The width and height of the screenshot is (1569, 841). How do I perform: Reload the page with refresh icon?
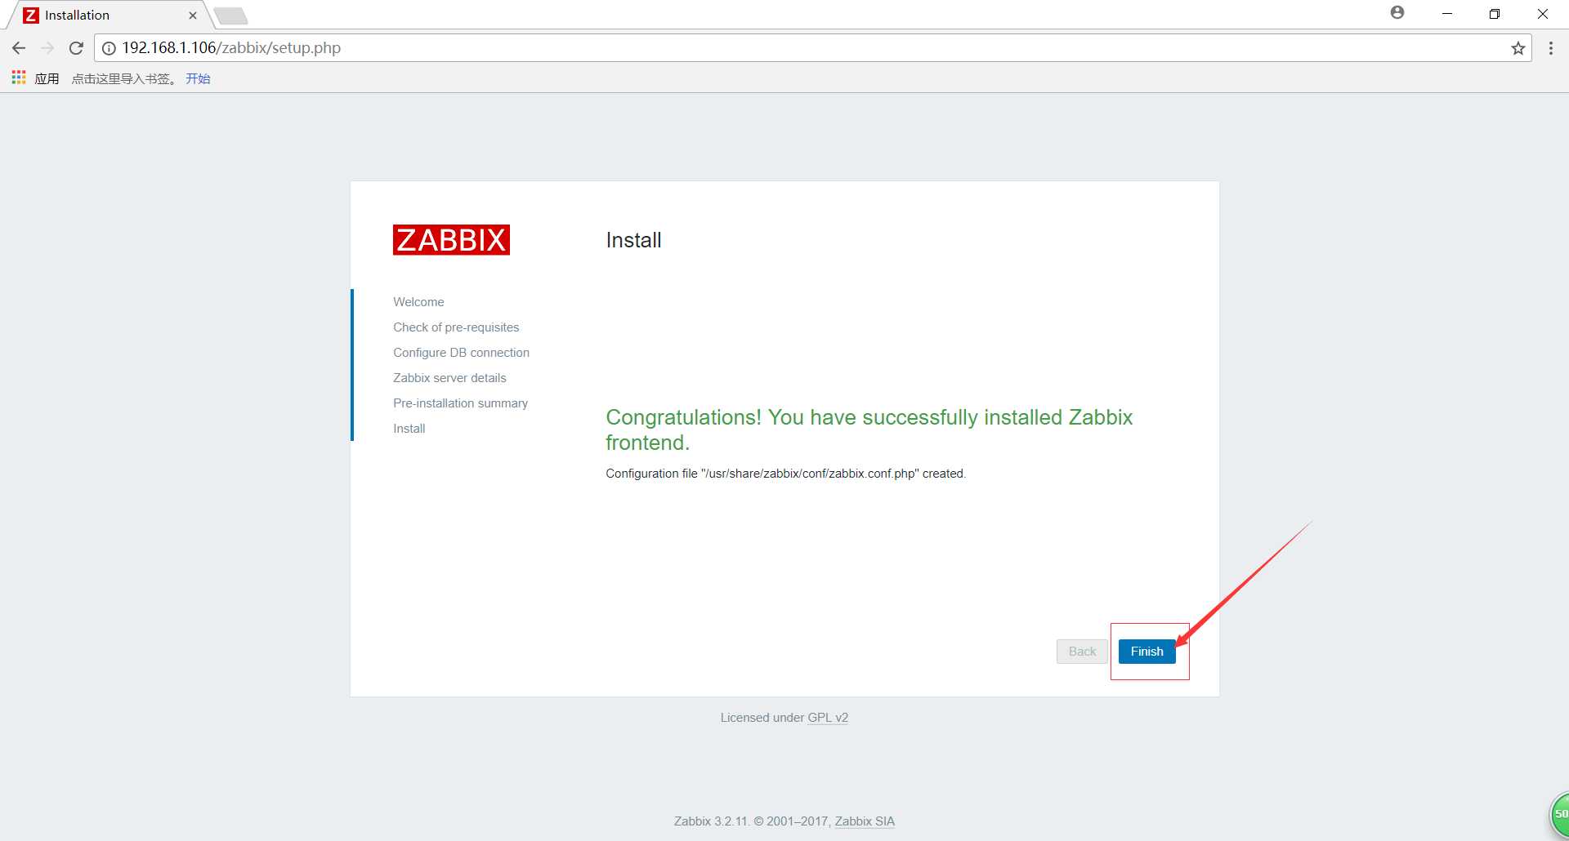pos(76,48)
